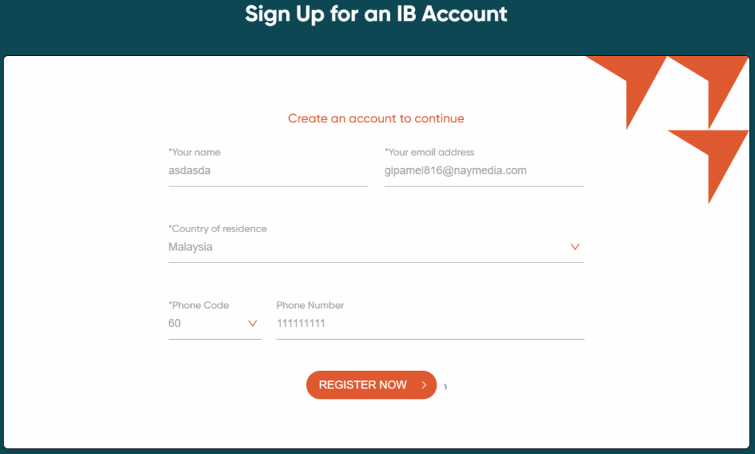Open the Malaysia country dropdown
Image resolution: width=755 pixels, height=454 pixels.
[x=369, y=247]
